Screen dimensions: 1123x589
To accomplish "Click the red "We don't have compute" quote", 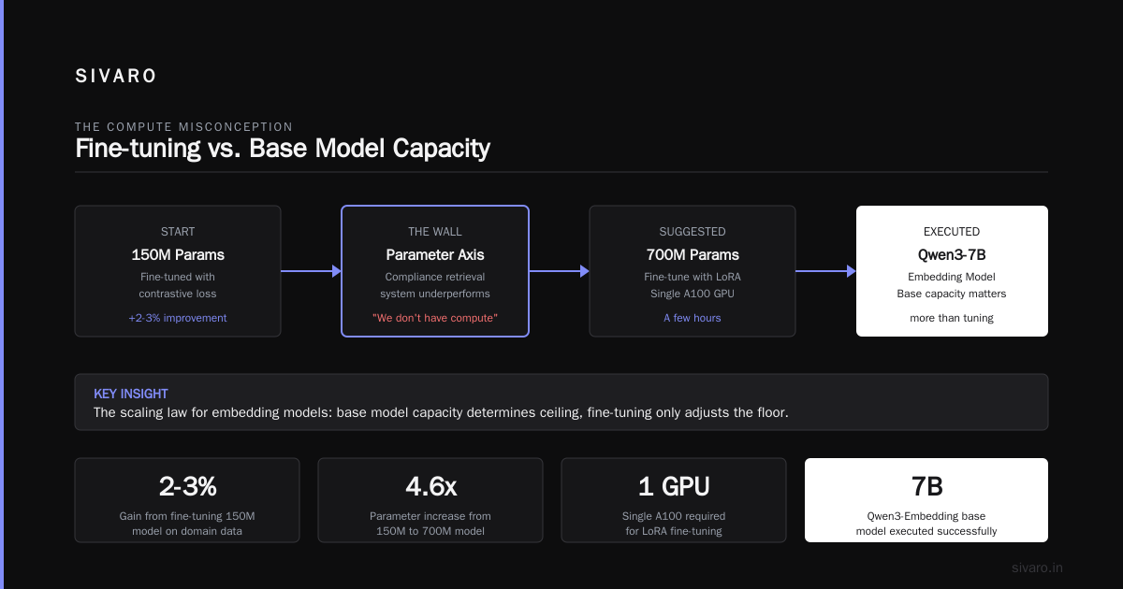I will coord(435,318).
